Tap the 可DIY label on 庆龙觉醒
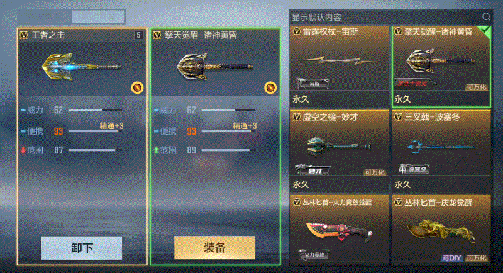503x273 pixels. pos(451,258)
